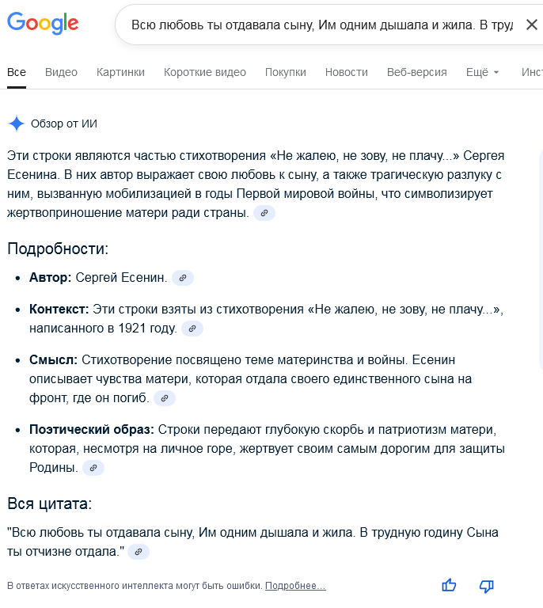This screenshot has height=608, width=543.
Task: Click the Google logo
Action: (x=43, y=23)
